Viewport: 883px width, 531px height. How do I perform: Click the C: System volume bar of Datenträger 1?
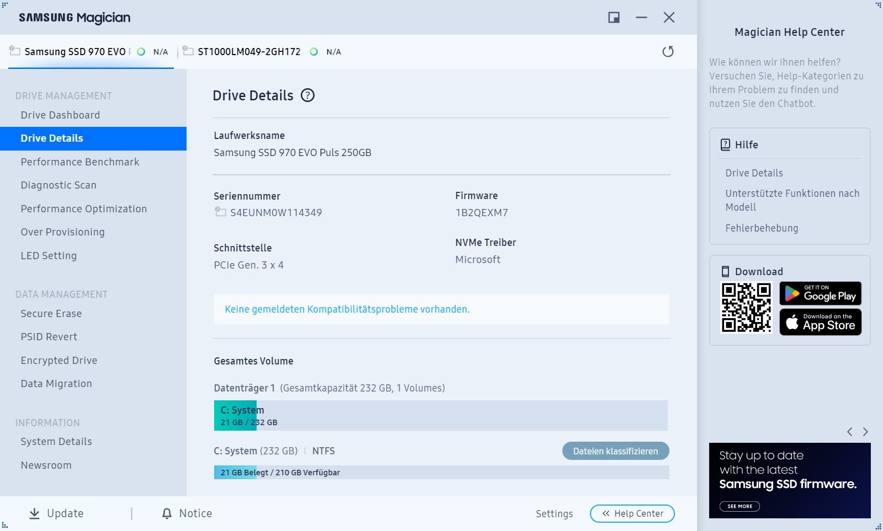[440, 416]
